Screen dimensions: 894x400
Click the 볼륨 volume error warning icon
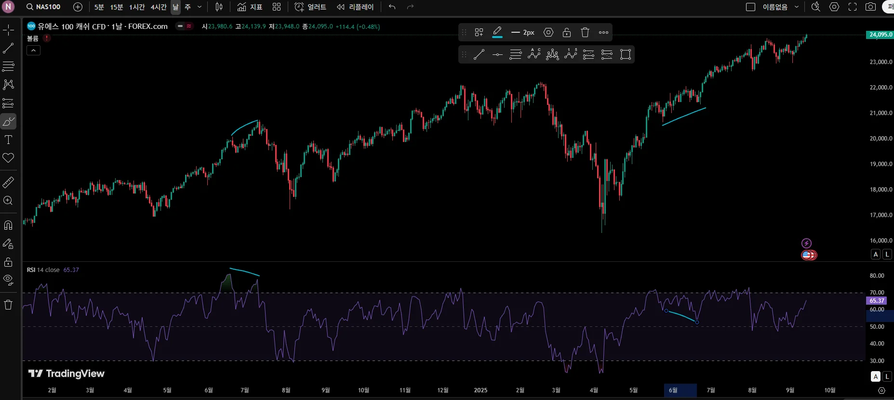47,38
